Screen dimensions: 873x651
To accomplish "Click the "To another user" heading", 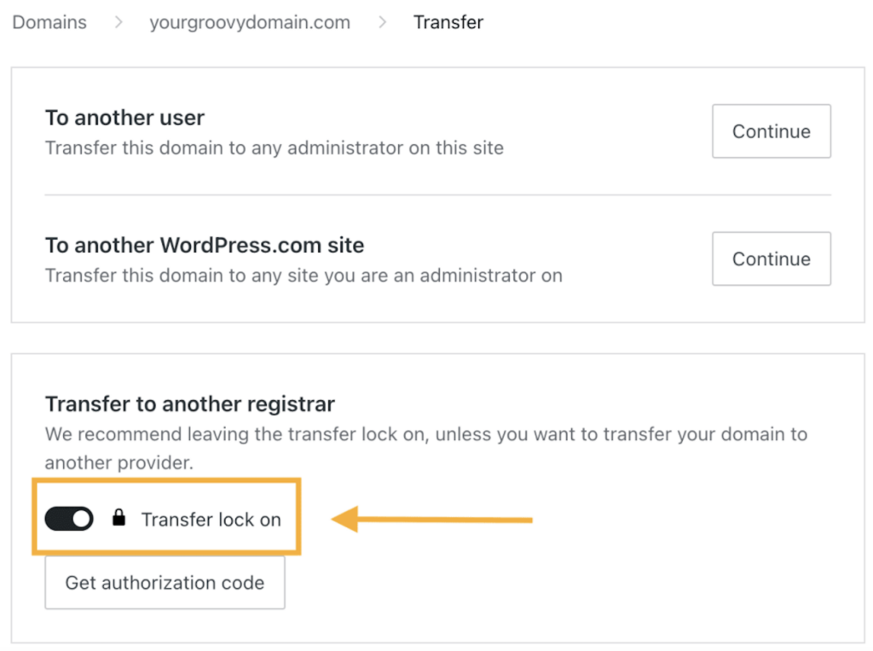I will point(124,118).
